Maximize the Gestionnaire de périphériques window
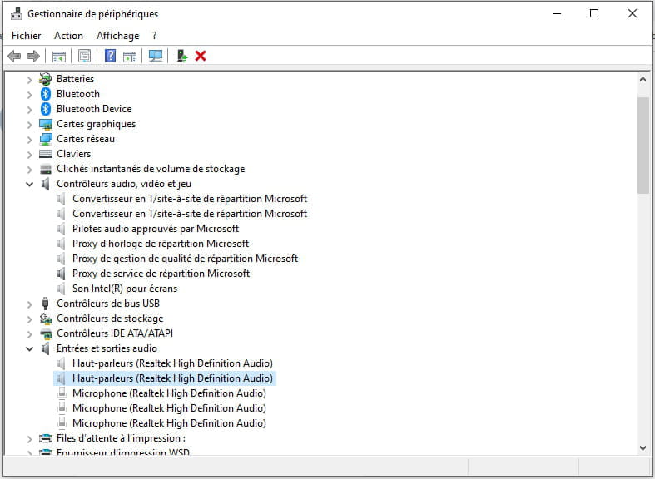Viewport: 655px width, 479px height. tap(594, 13)
